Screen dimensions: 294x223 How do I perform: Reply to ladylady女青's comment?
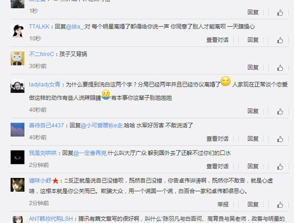click(253, 111)
